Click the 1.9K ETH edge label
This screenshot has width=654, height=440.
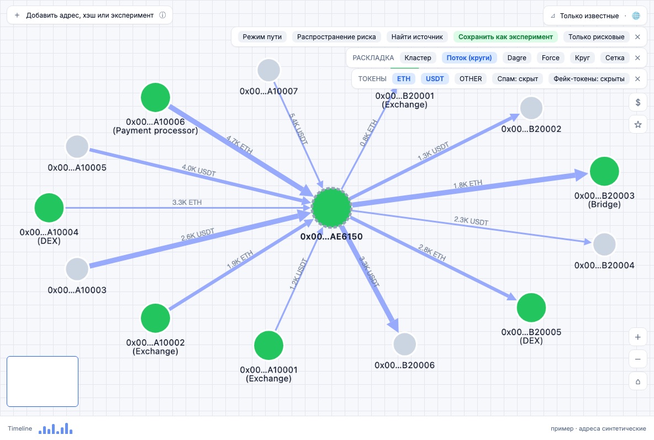tap(240, 259)
